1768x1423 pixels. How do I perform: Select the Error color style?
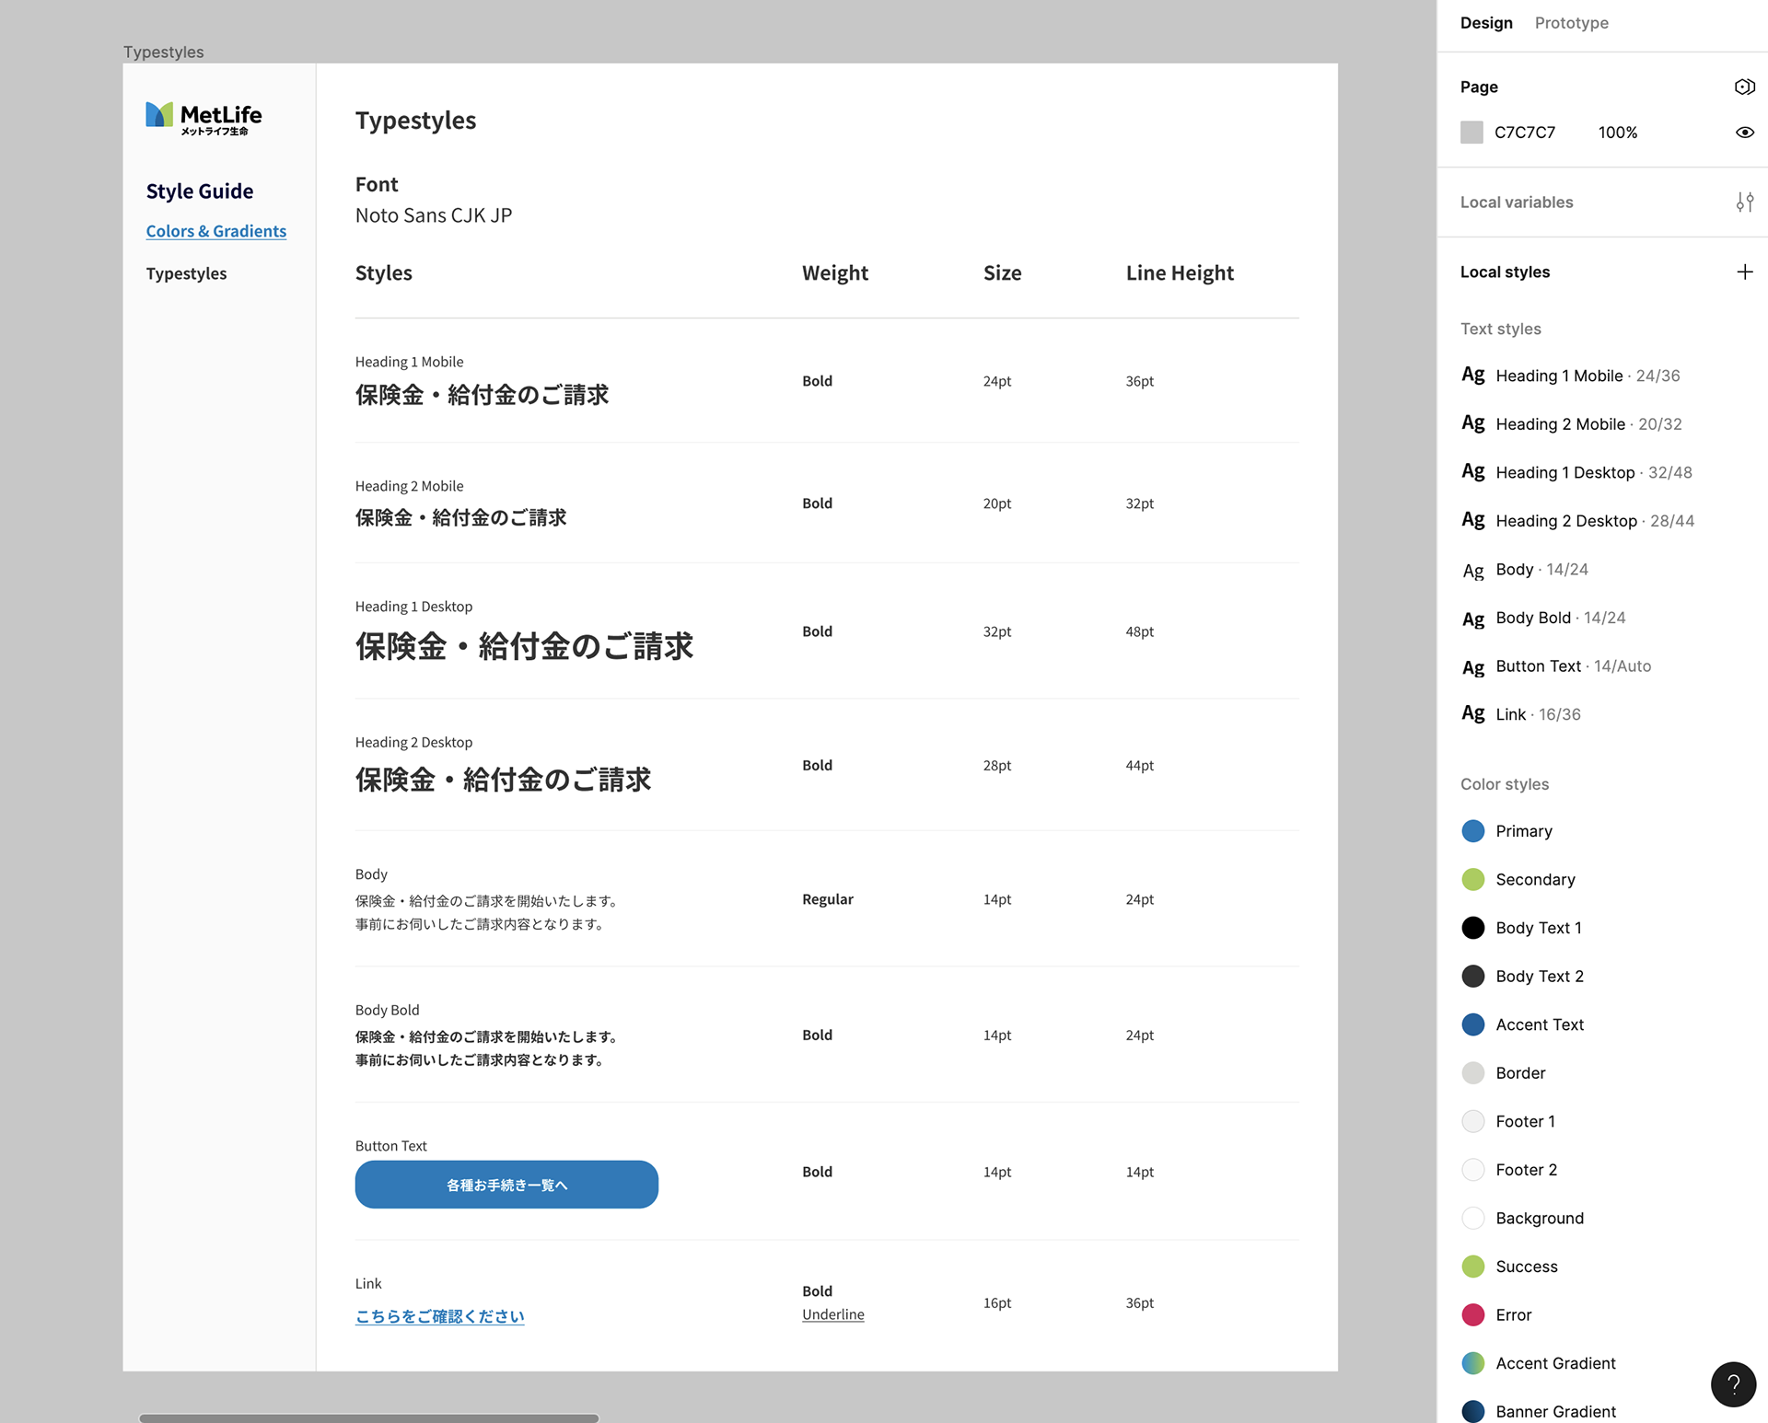[x=1513, y=1315]
